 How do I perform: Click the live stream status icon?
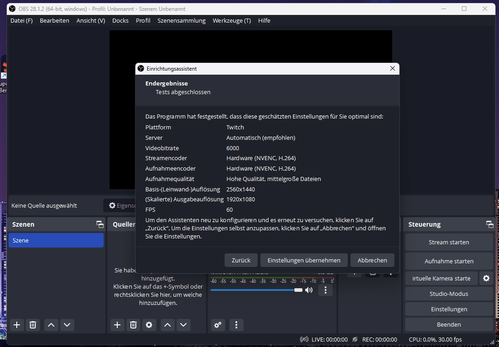click(304, 339)
